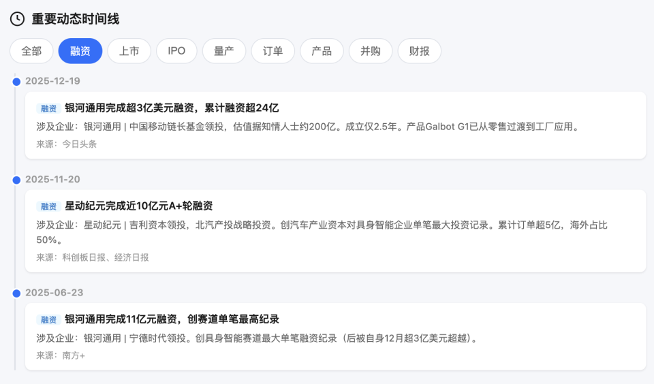The image size is (654, 384).
Task: Select the 融资 filter tab
Action: pos(80,51)
